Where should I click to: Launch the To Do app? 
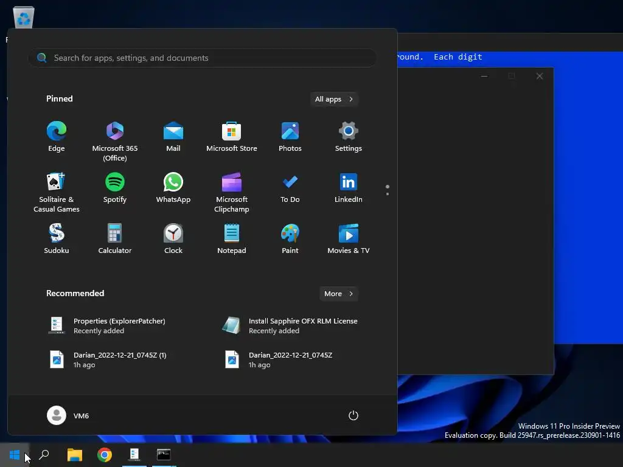[x=290, y=189]
